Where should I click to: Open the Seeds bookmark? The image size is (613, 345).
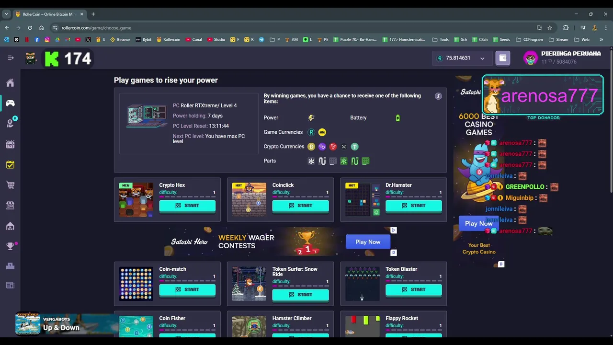point(501,39)
